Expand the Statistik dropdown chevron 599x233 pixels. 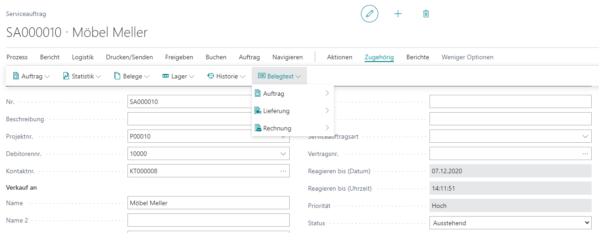(98, 77)
